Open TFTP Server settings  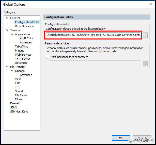(x=22, y=59)
